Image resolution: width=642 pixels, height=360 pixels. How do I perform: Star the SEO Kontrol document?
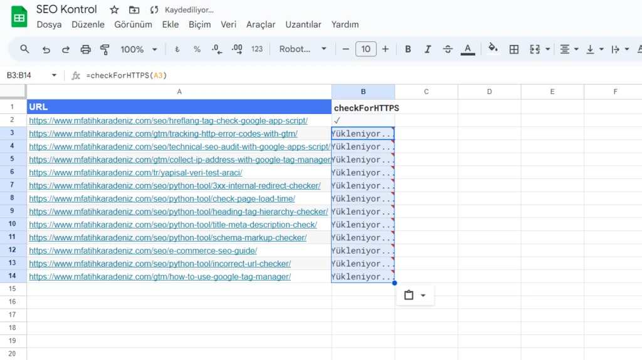click(114, 10)
